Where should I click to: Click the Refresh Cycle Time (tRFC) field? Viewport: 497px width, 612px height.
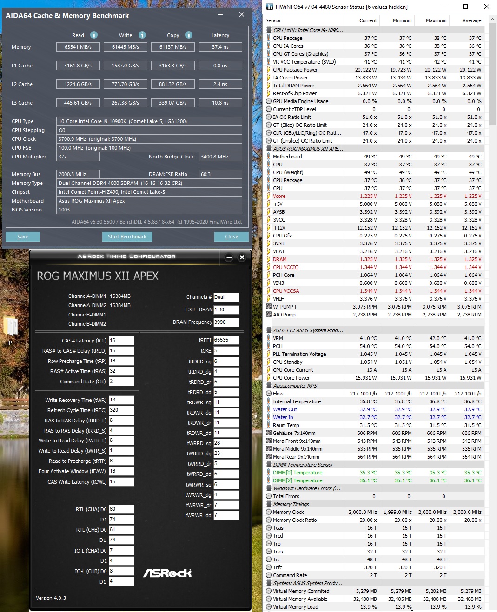[121, 410]
